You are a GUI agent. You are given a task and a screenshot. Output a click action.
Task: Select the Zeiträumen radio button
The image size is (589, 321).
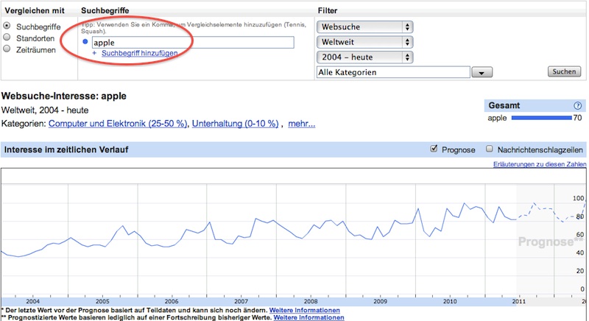pyautogui.click(x=7, y=49)
